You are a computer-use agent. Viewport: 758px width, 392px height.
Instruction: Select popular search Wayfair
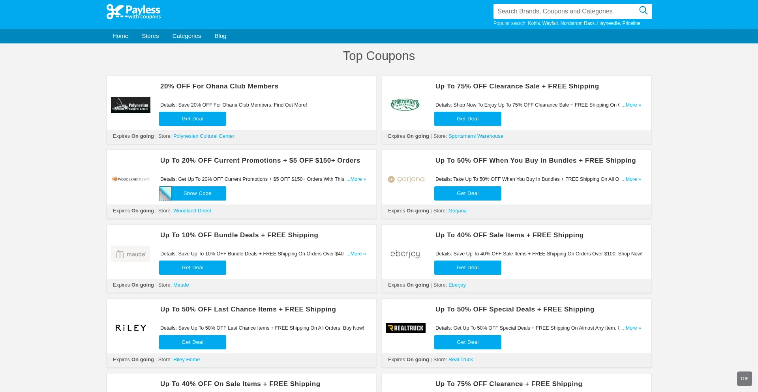550,23
